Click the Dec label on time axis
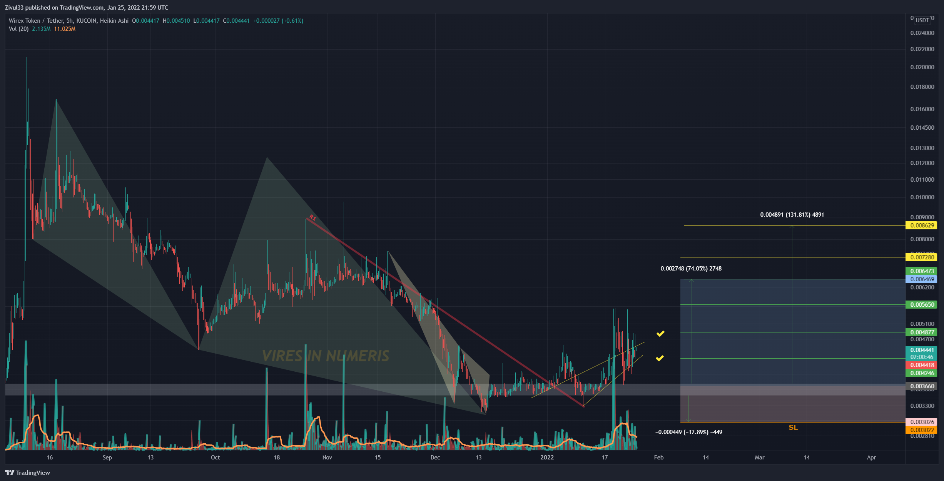 coord(435,458)
